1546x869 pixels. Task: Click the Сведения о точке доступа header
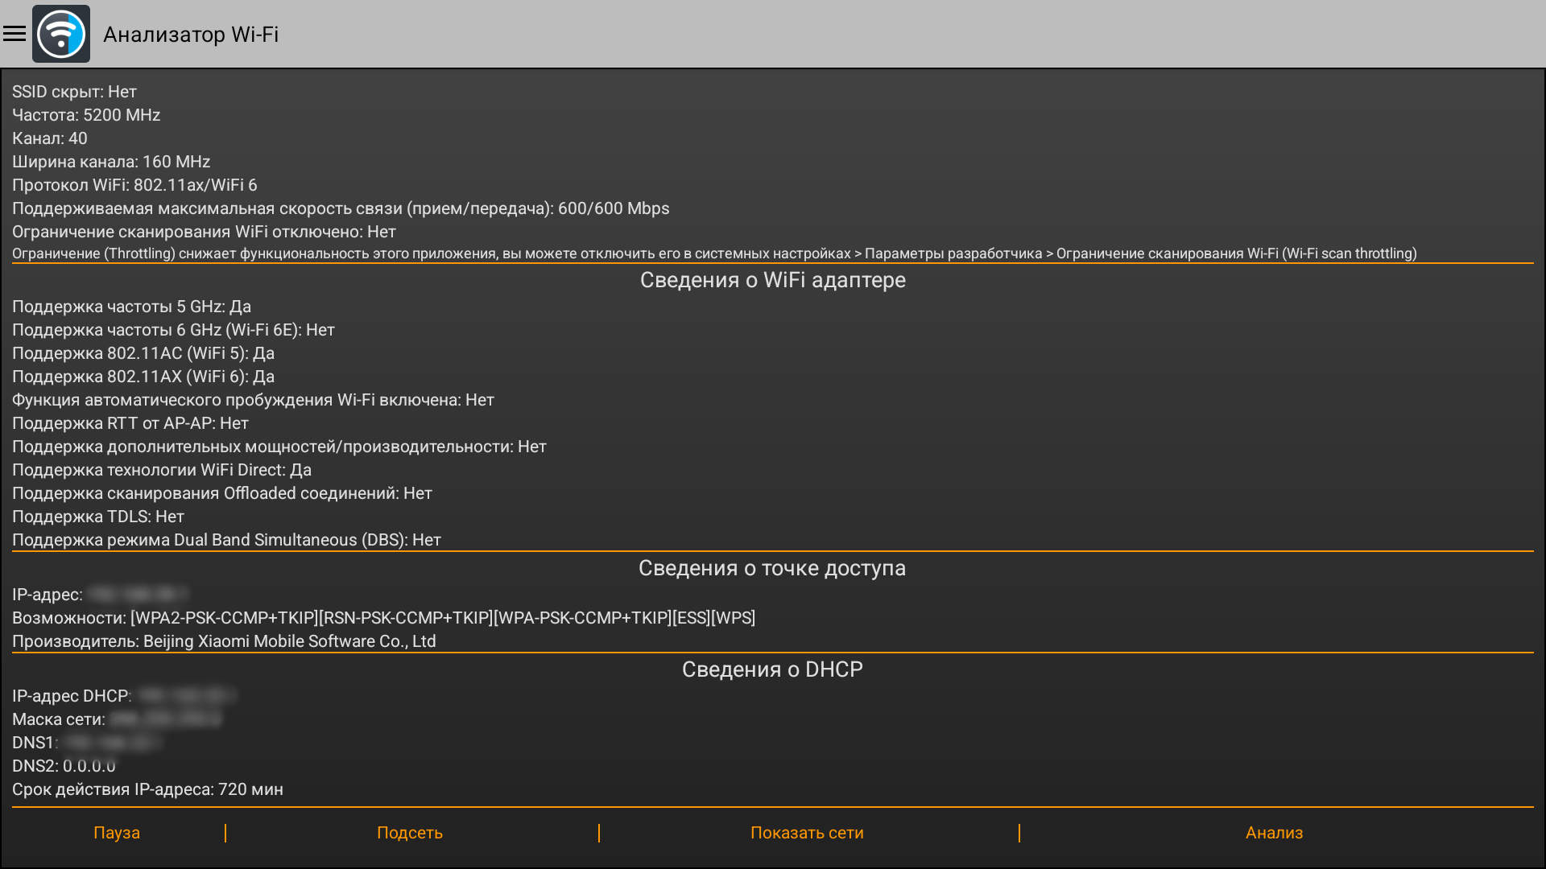pos(771,568)
